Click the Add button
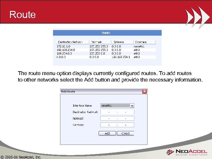The width and height of the screenshot is (212, 159). pyautogui.click(x=107, y=133)
